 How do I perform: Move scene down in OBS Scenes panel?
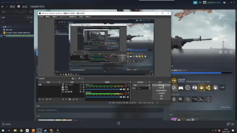pos(50,99)
